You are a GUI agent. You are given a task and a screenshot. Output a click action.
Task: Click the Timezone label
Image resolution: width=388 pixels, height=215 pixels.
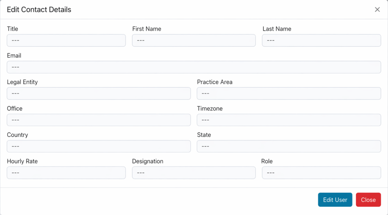pos(210,108)
